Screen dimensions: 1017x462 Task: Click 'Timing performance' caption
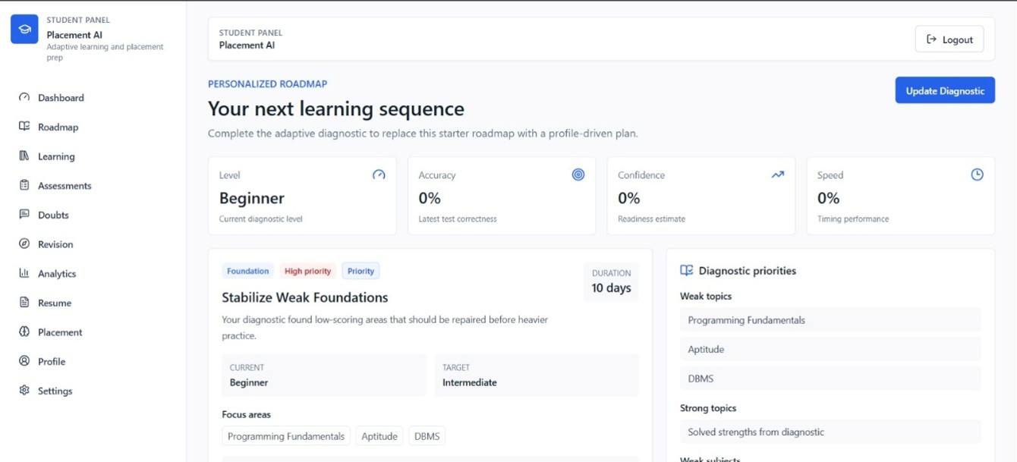tap(853, 219)
